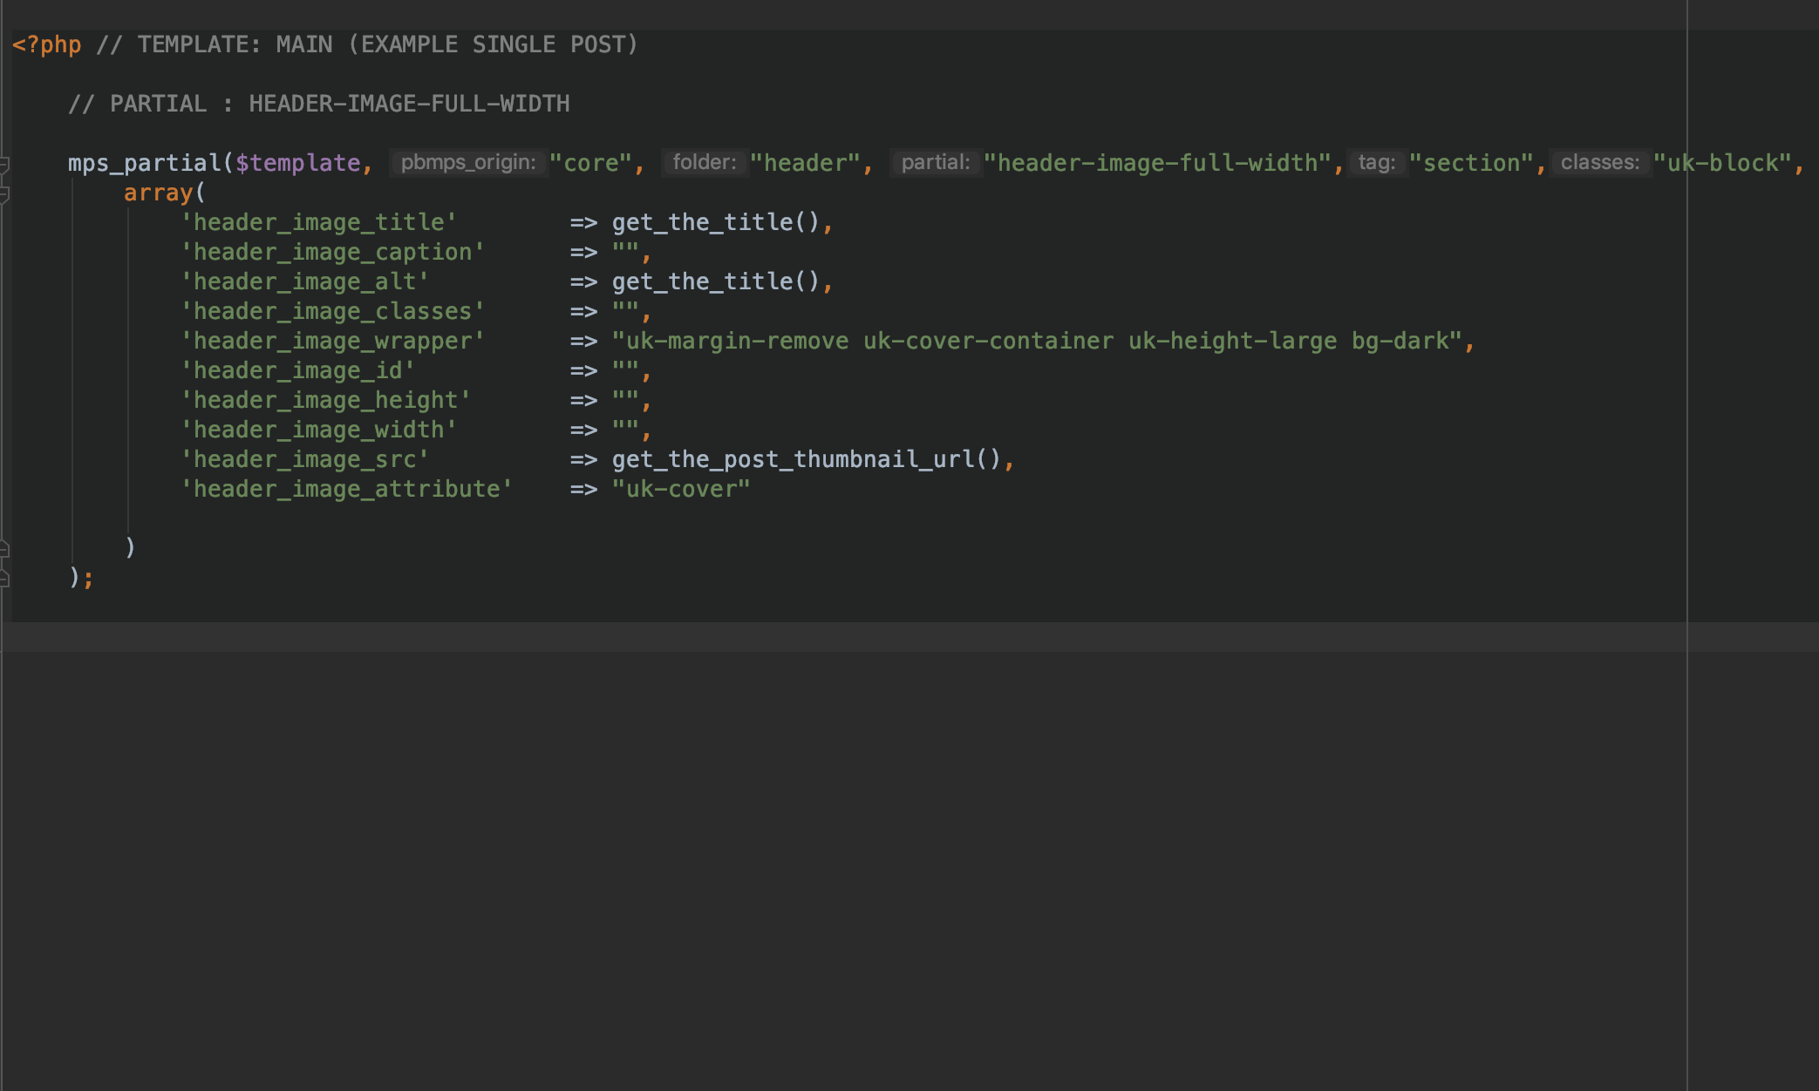
Task: Click the folder: parameter hint
Action: coord(705,163)
